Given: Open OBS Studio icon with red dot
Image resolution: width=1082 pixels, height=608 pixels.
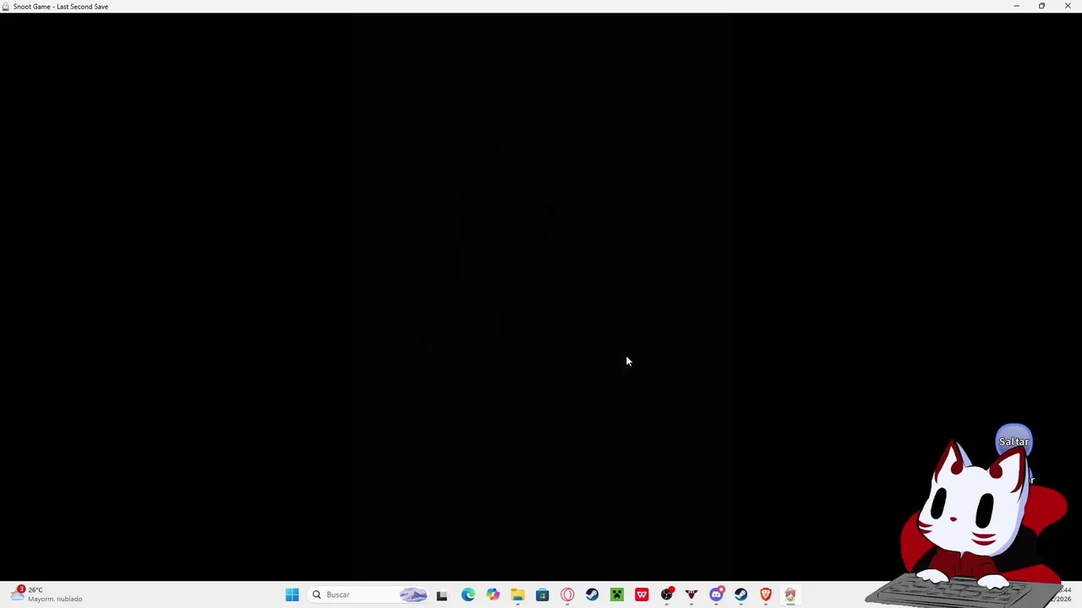Looking at the screenshot, I should click(x=667, y=594).
